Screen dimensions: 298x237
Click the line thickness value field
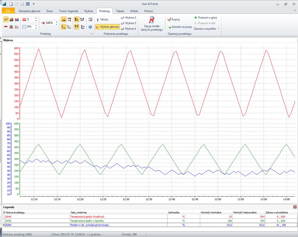point(31,20)
